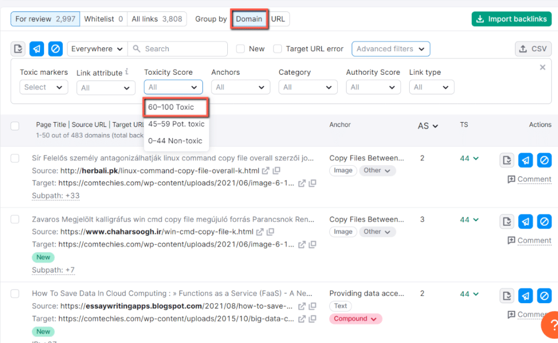Disavow the chaharsoogh.ir backlink using the block icon
The width and height of the screenshot is (558, 343).
[x=544, y=221]
